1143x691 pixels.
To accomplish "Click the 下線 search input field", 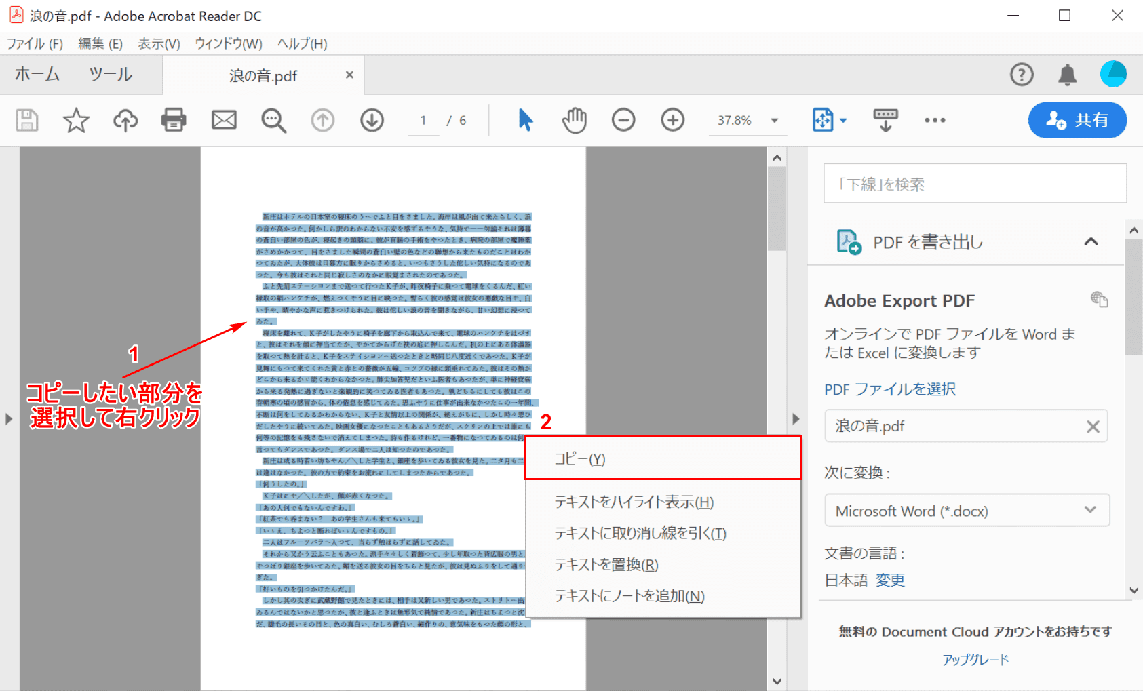I will [x=974, y=184].
